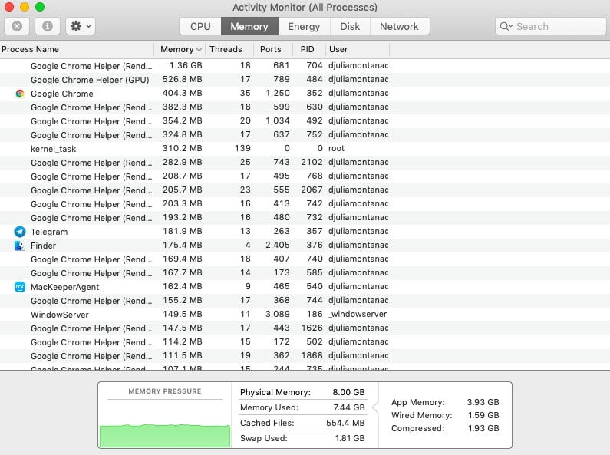Toggle Memory column sort order arrow
The width and height of the screenshot is (610, 455).
tap(199, 50)
